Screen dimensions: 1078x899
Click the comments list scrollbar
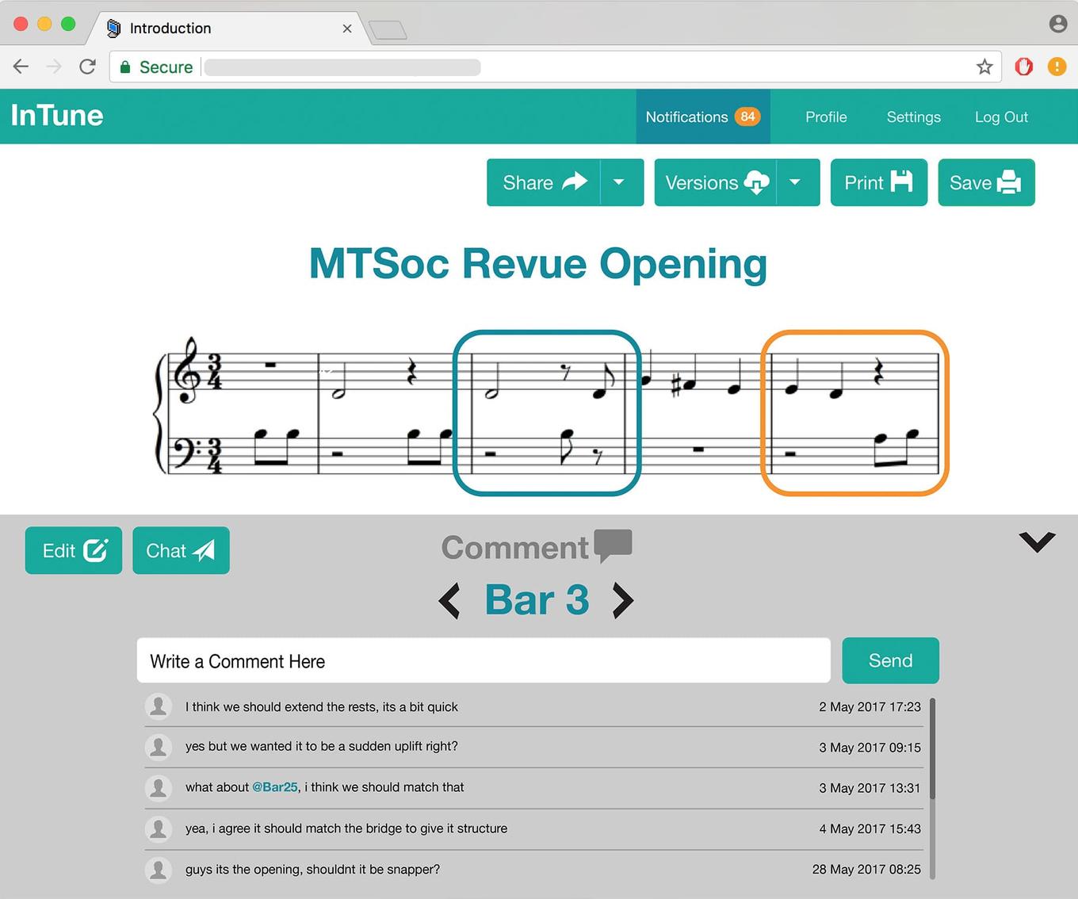pos(932,748)
